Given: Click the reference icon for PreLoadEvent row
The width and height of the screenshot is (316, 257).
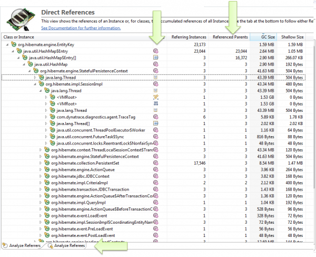Looking at the screenshot, I should coord(155,229).
